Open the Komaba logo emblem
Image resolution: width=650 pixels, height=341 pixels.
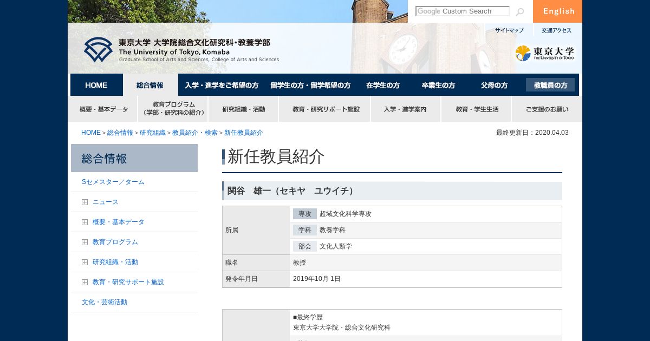point(98,50)
